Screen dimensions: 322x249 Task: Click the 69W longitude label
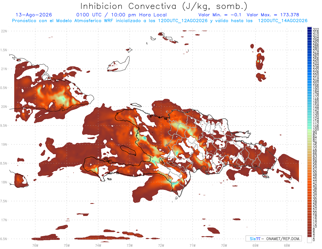(255, 245)
